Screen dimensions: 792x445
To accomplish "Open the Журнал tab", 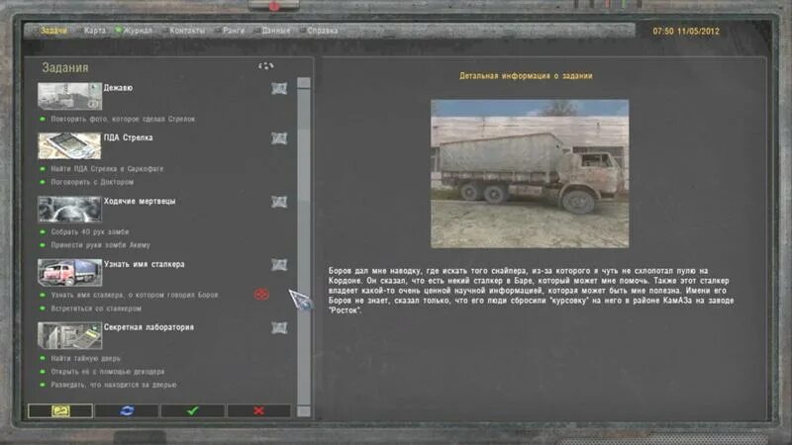I will coord(138,31).
